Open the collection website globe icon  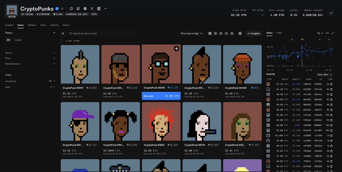click(x=85, y=9)
